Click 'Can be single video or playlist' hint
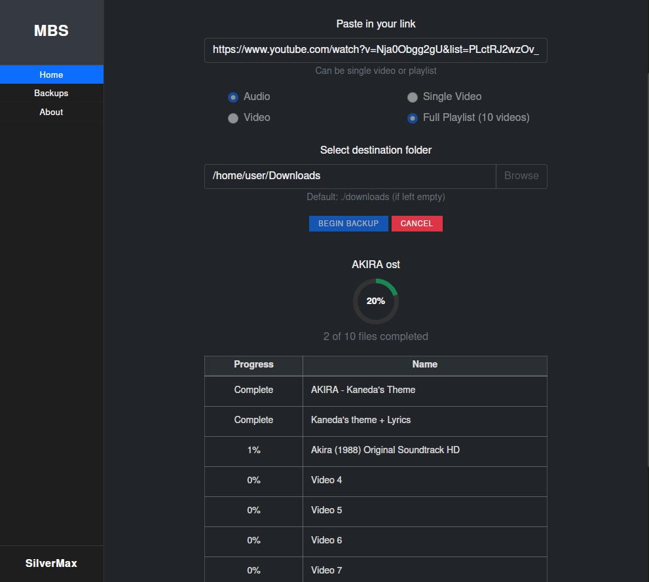649x582 pixels. [x=375, y=71]
